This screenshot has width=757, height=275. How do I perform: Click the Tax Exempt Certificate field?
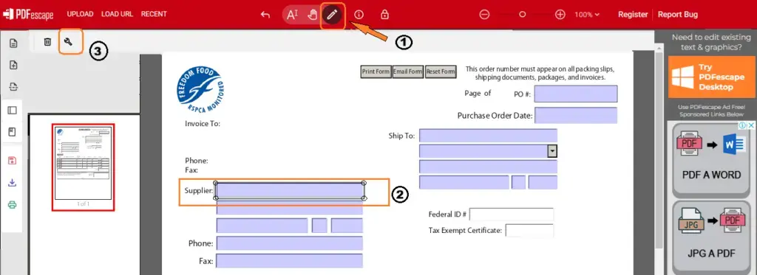point(529,230)
